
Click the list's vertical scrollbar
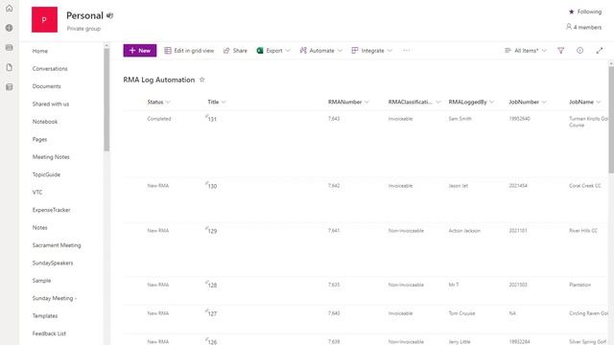click(611, 119)
